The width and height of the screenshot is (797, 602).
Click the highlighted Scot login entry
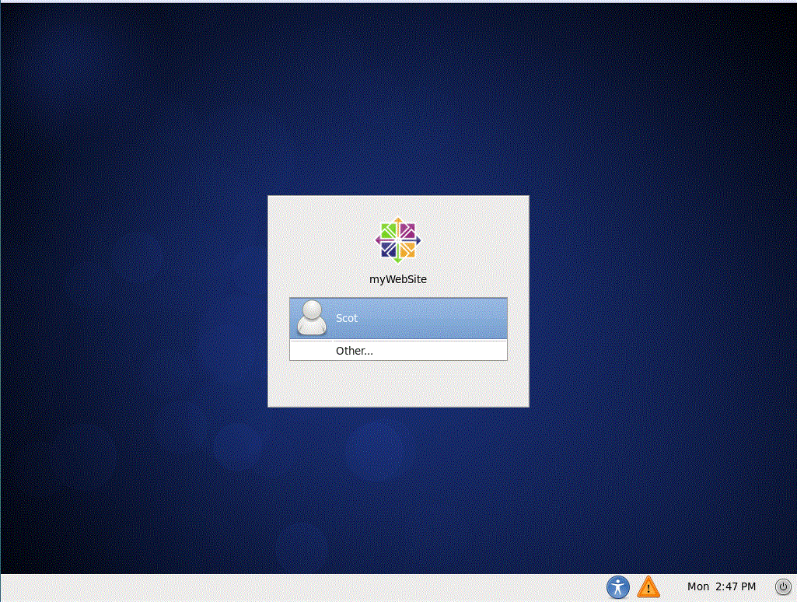coord(397,317)
